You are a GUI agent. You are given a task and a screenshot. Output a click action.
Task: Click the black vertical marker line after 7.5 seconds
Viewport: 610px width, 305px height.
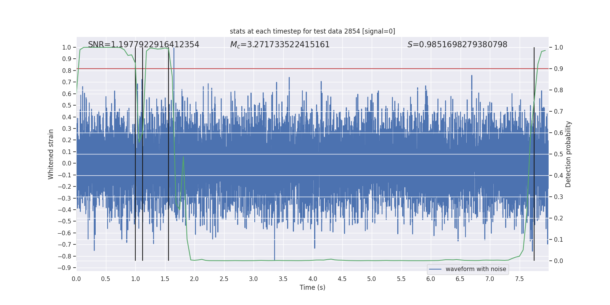pyautogui.click(x=534, y=154)
